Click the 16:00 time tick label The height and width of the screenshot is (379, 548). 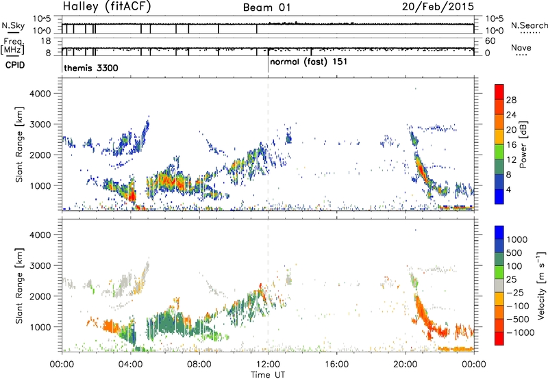pos(336,364)
